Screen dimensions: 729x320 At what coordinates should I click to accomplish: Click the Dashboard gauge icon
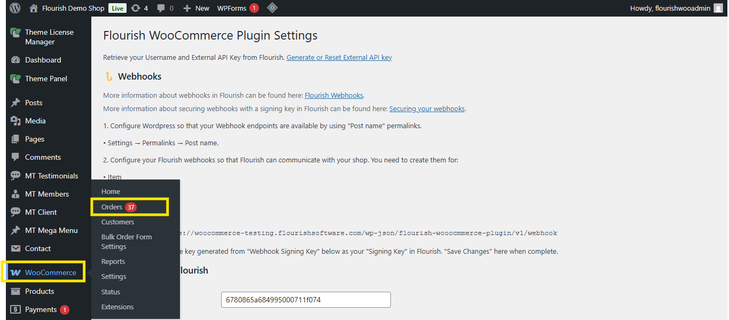point(15,60)
